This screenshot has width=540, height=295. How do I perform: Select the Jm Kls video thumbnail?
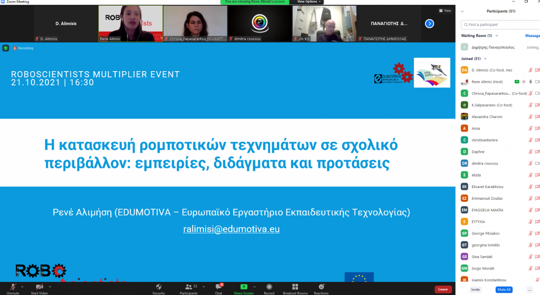tap(324, 23)
